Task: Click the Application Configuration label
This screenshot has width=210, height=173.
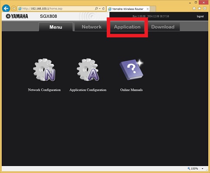Action: 88,90
